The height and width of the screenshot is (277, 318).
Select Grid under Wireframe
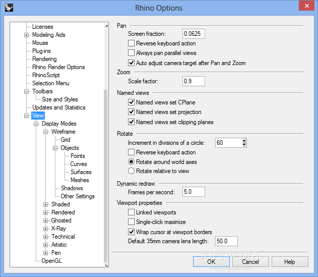(66, 140)
